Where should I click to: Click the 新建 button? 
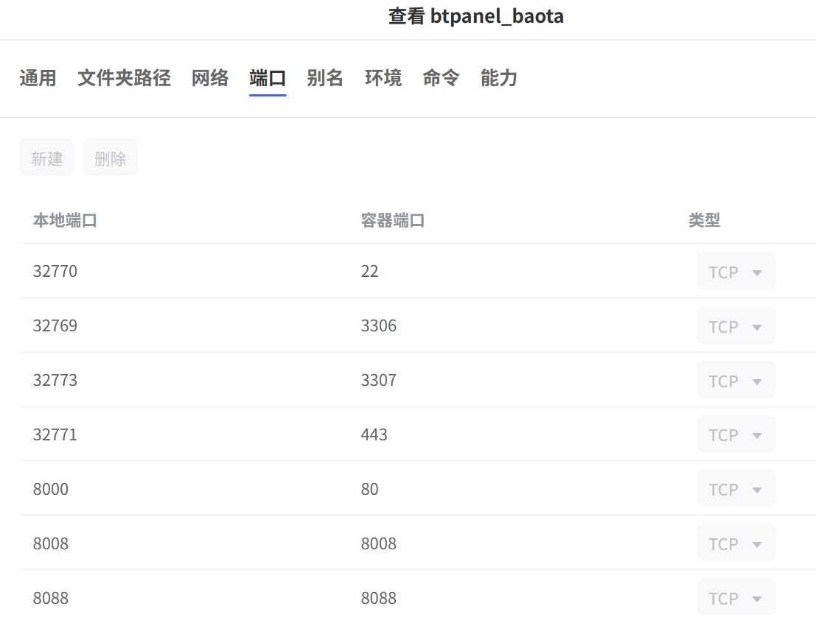[46, 158]
